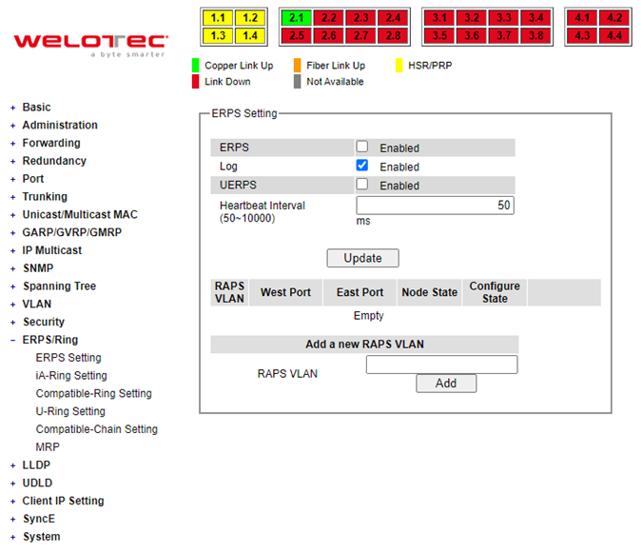Image resolution: width=642 pixels, height=552 pixels.
Task: Click port 3.1 status indicator
Action: tap(439, 18)
